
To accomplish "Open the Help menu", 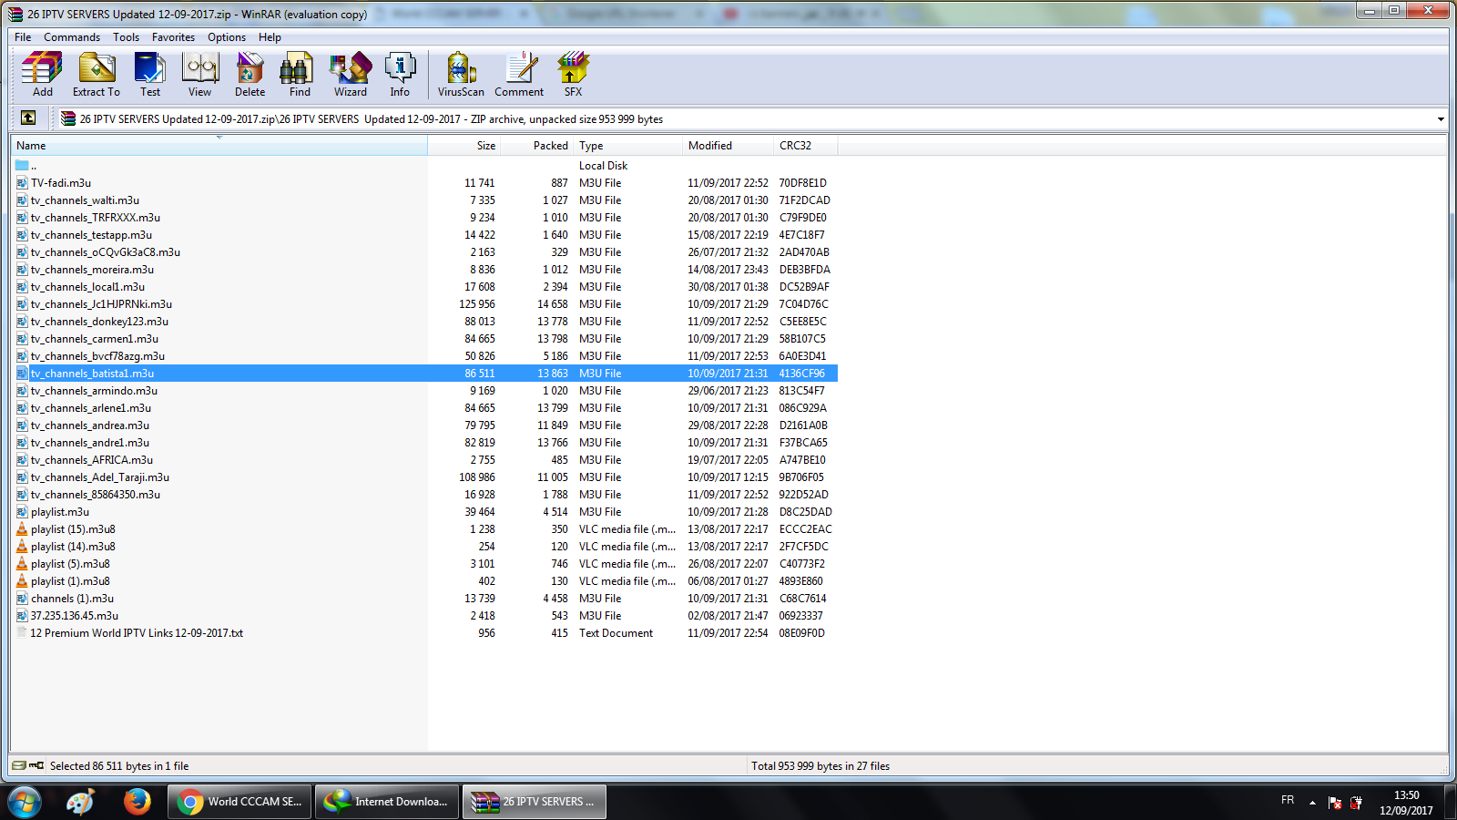I will pos(270,37).
